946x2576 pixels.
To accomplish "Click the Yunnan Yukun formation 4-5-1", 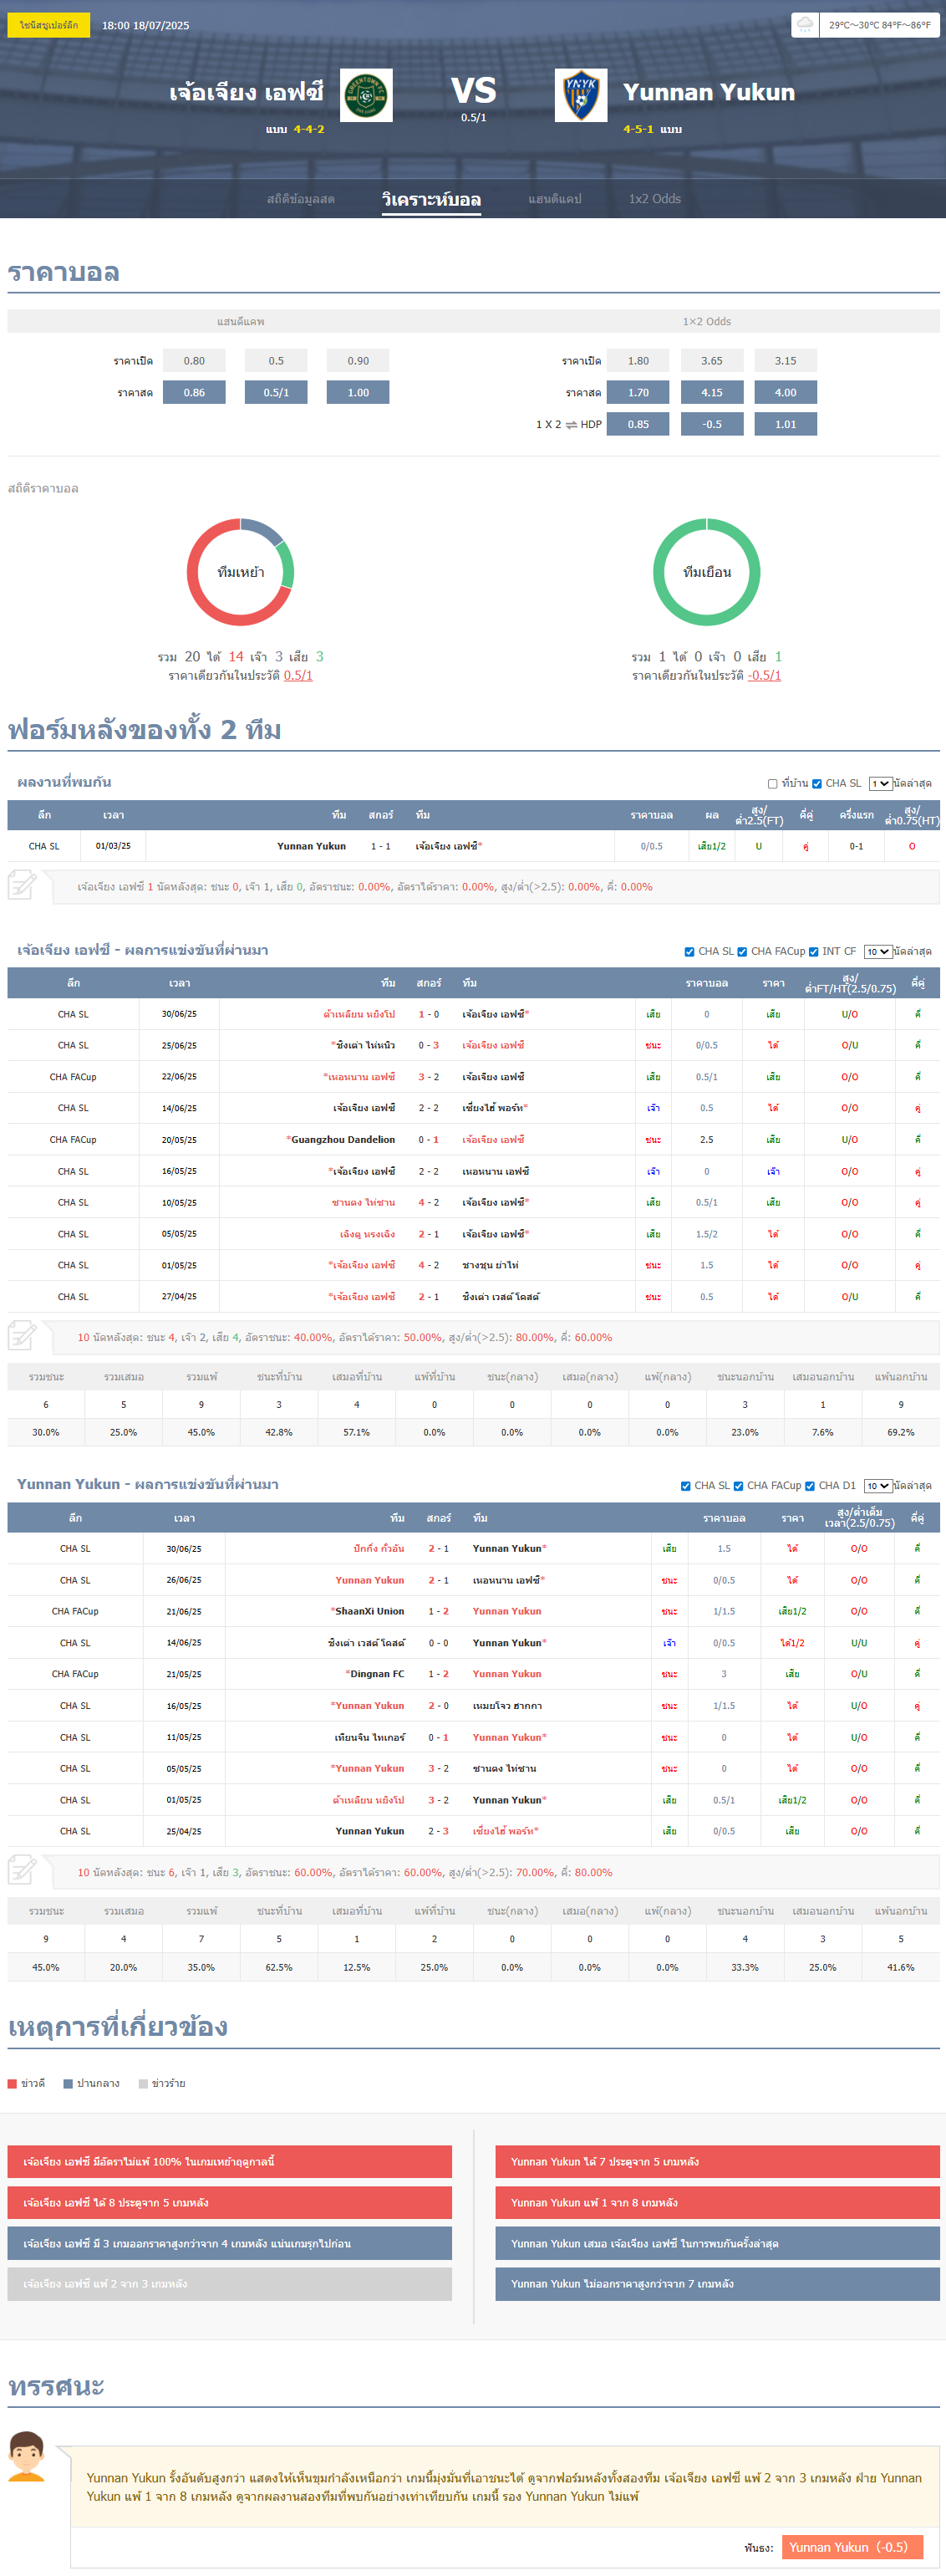I will click(639, 129).
